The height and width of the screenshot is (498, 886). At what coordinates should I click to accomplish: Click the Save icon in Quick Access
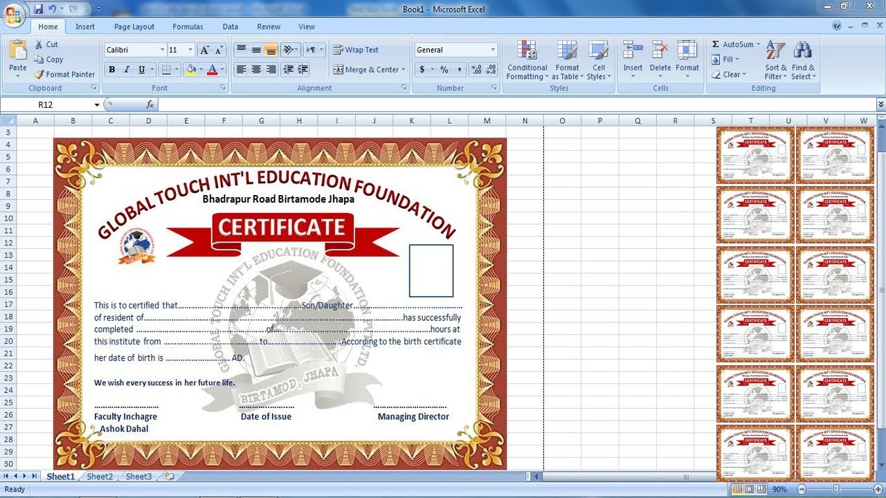[38, 9]
